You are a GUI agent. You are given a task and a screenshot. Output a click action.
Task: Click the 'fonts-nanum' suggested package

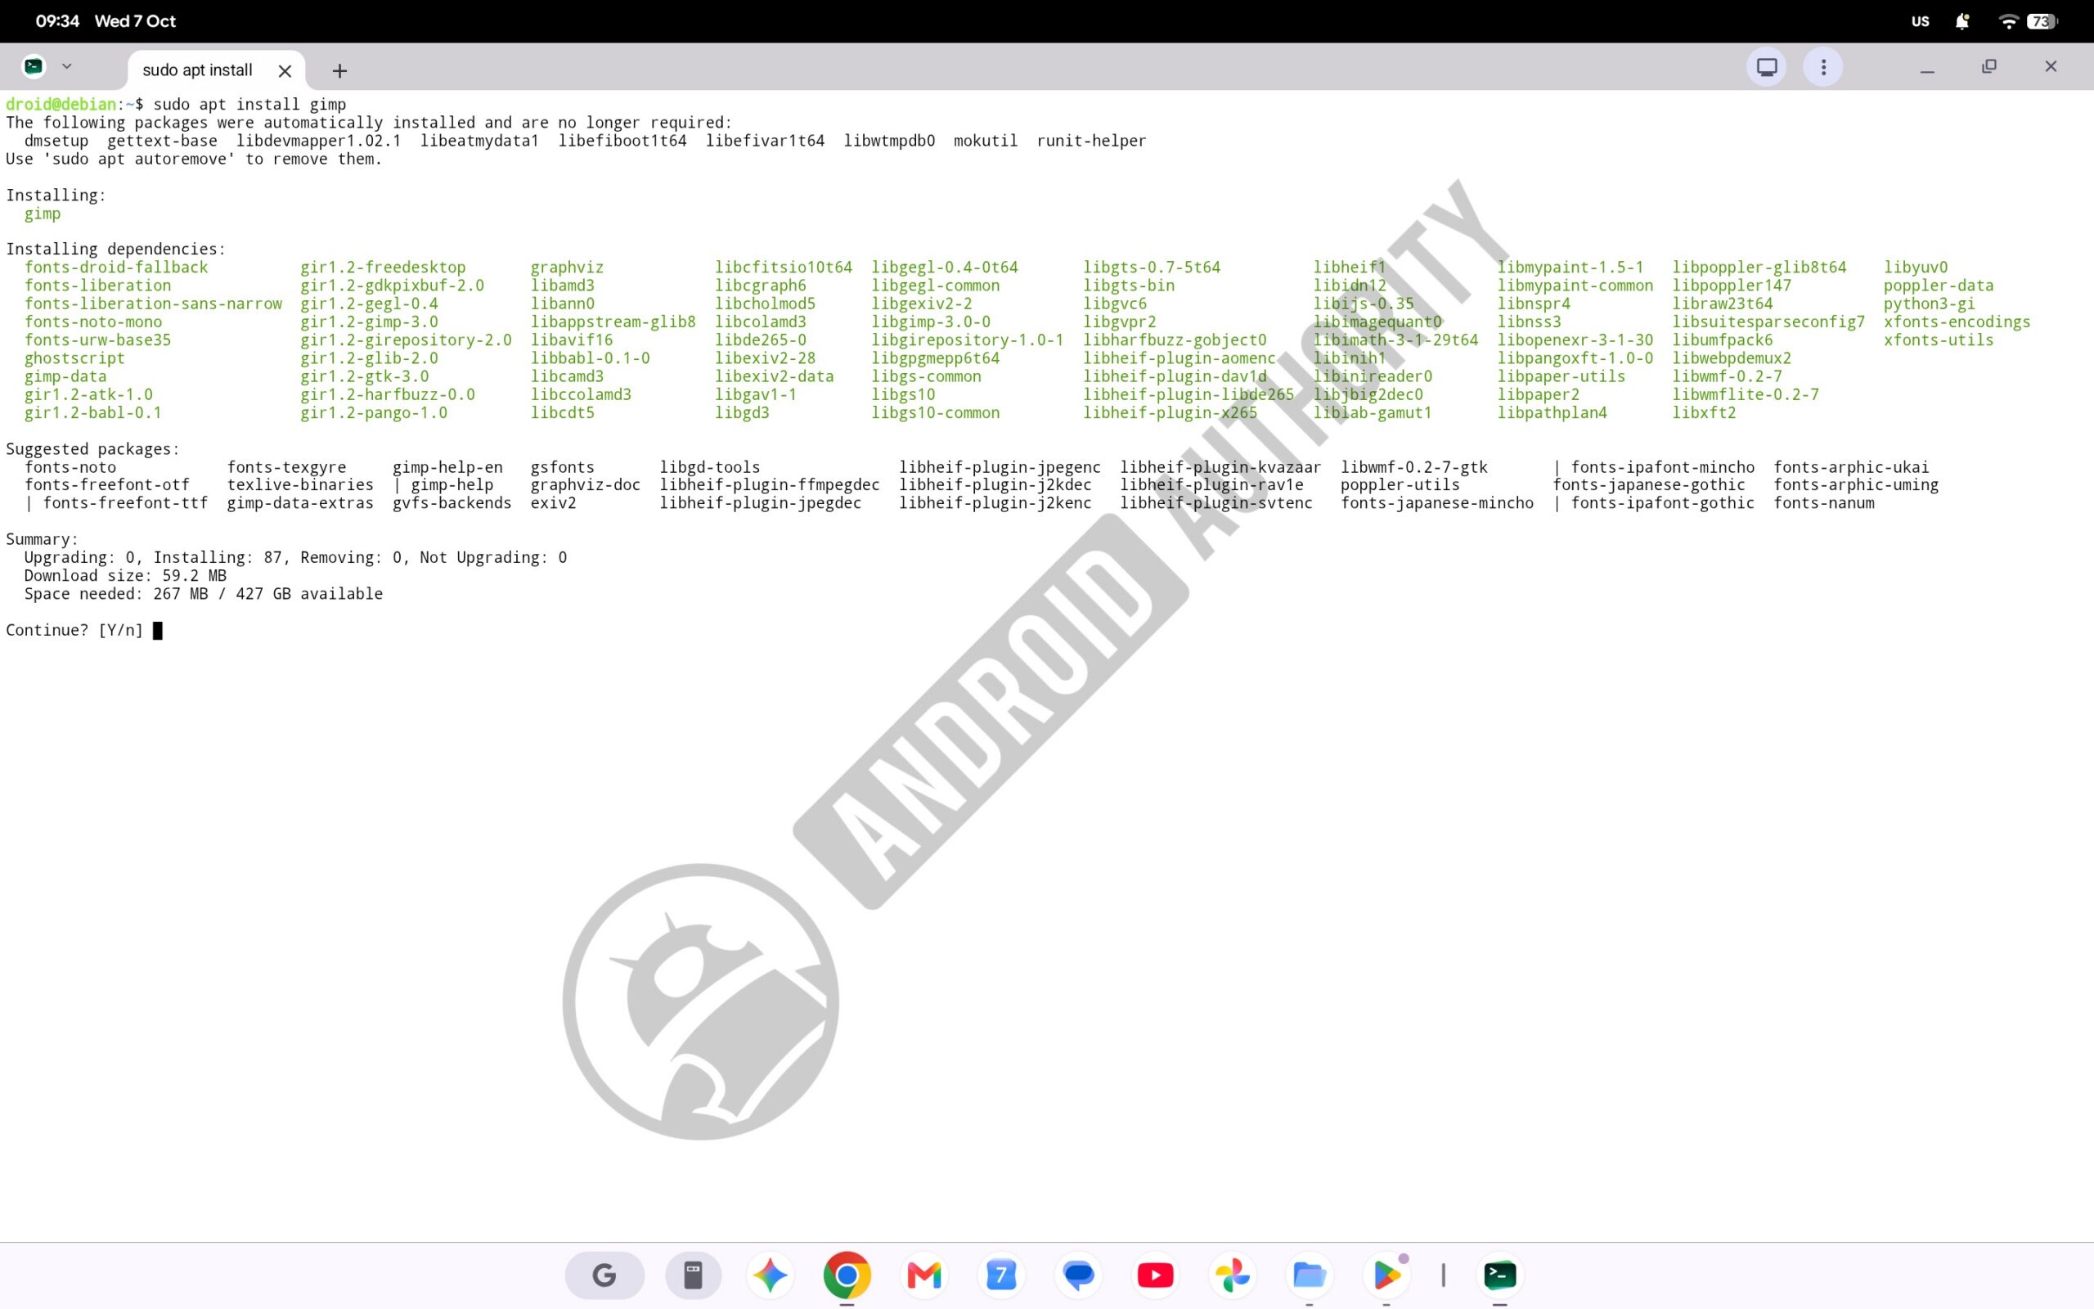(1824, 503)
